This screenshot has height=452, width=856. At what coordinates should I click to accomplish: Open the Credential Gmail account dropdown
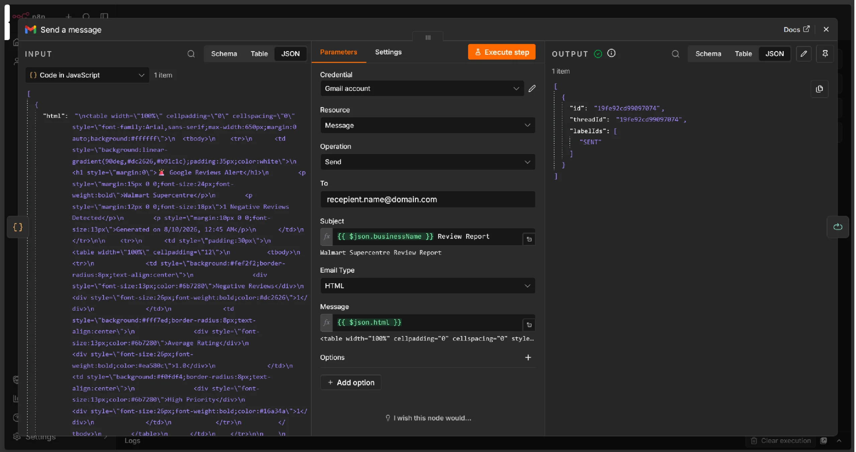click(x=422, y=89)
